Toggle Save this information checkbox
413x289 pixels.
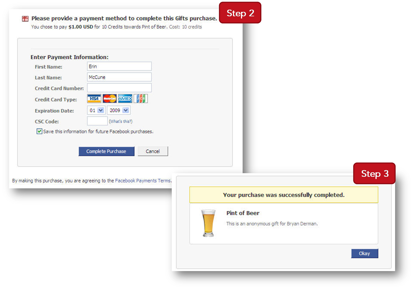click(x=39, y=131)
